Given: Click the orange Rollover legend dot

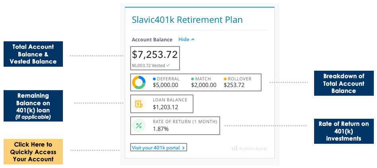Looking at the screenshot, I should [x=225, y=79].
